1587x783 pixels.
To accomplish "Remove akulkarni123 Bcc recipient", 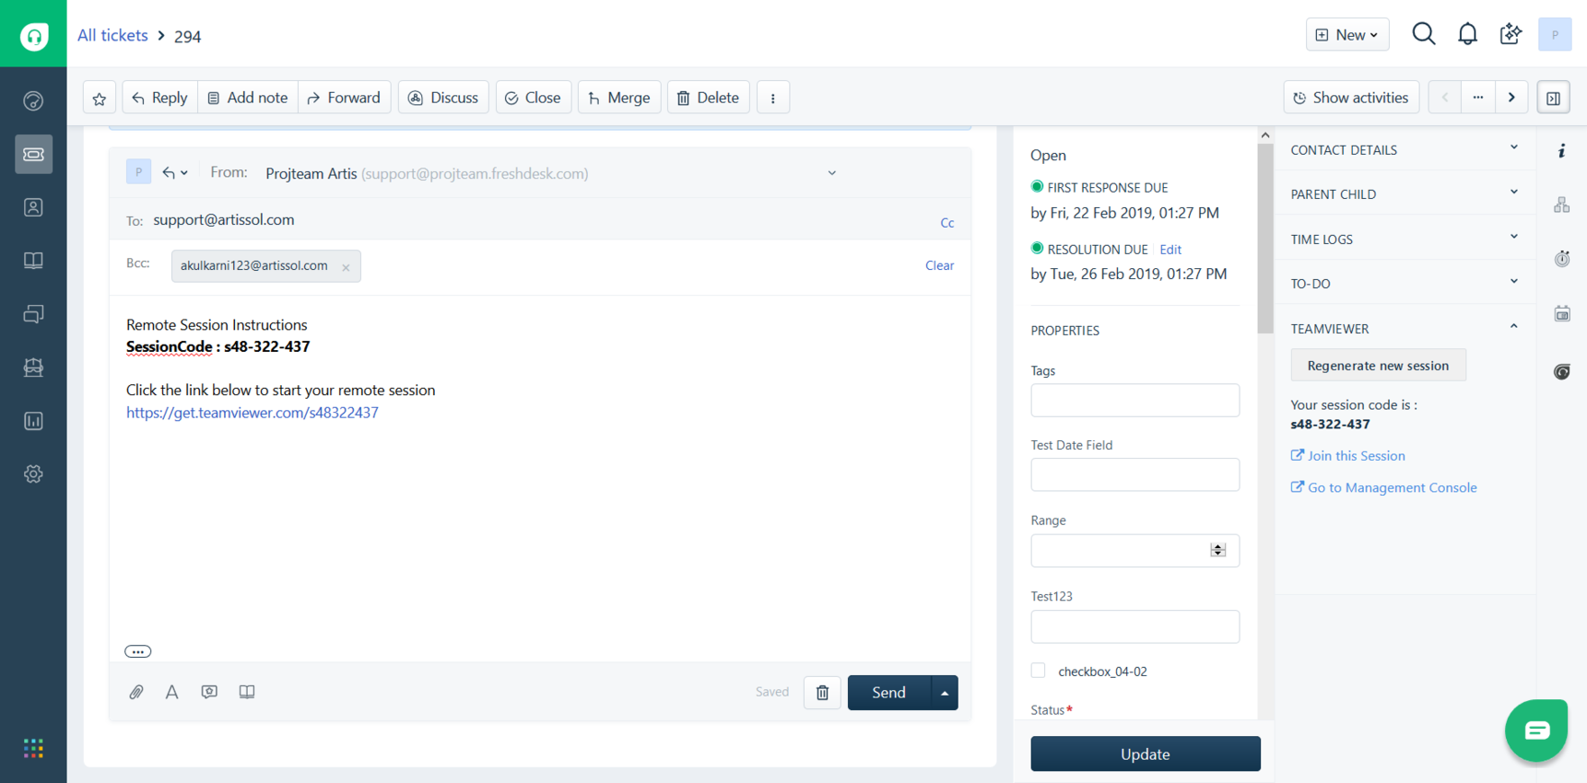I will (346, 267).
